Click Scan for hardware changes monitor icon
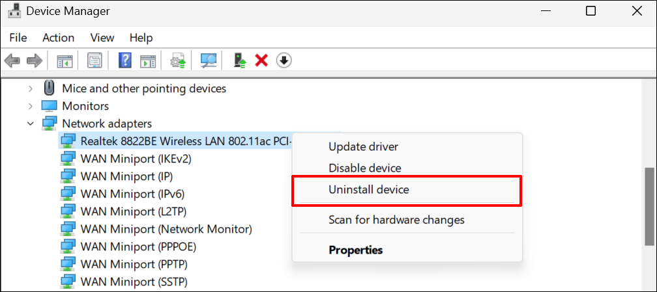The image size is (657, 292). pyautogui.click(x=209, y=61)
